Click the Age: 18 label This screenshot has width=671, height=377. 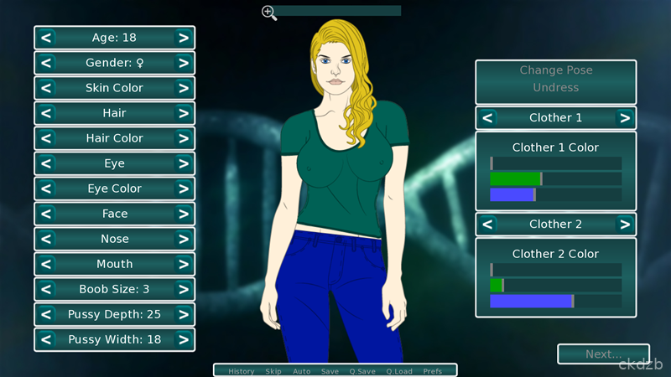114,38
